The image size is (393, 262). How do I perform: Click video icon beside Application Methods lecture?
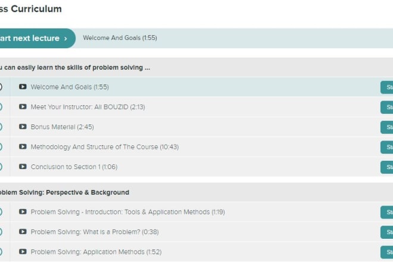23,252
